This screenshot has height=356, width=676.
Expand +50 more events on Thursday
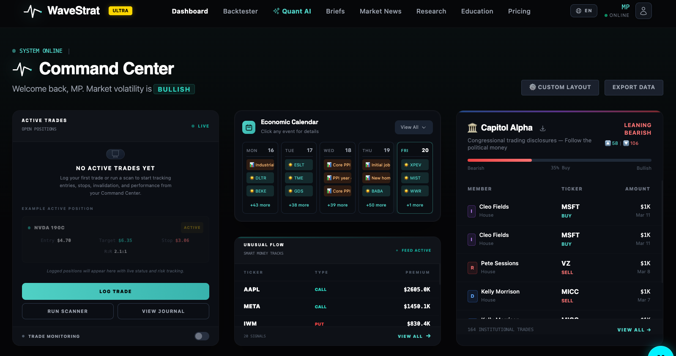pyautogui.click(x=376, y=205)
